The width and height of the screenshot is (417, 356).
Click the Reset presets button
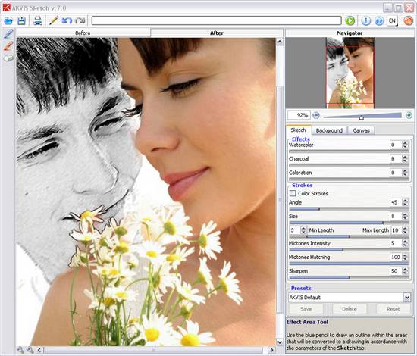click(x=393, y=309)
